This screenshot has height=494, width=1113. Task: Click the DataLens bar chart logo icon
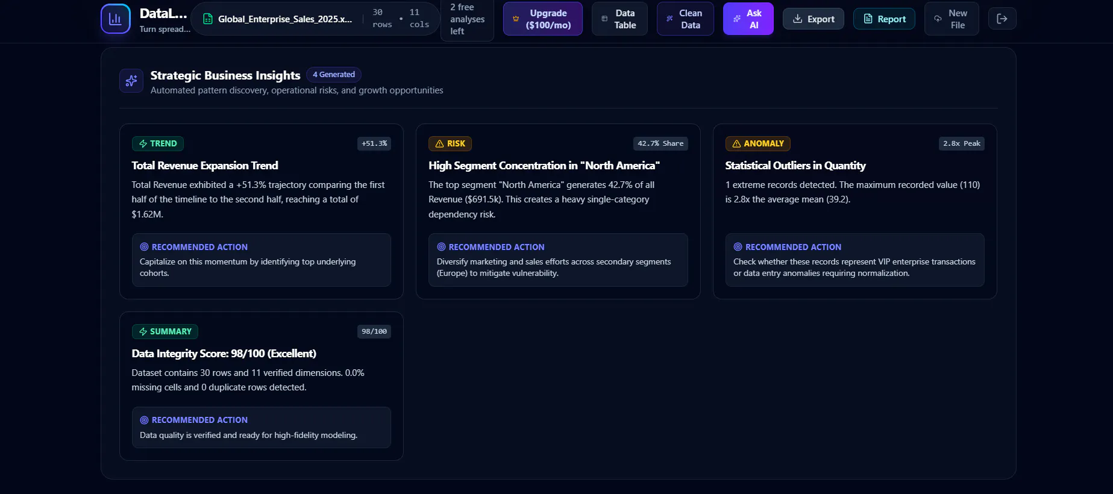click(115, 19)
